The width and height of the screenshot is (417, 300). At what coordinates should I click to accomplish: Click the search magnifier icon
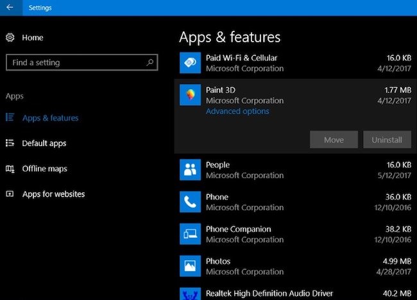coord(149,63)
